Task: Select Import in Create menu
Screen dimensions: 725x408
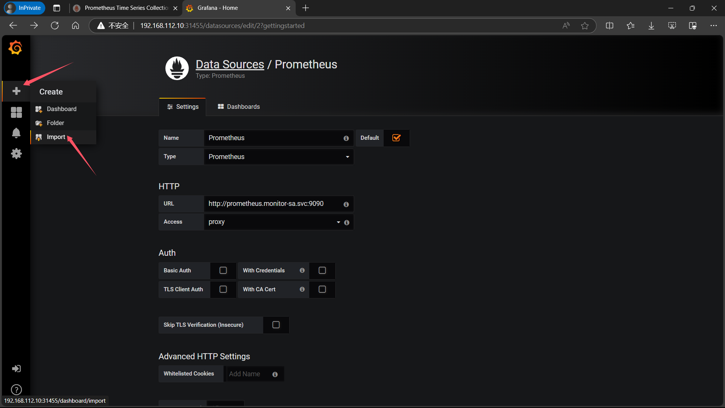Action: [56, 137]
